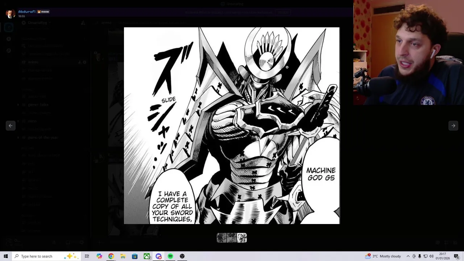Open AbduroFl's profile avatar
464x261 pixels.
tap(11, 13)
